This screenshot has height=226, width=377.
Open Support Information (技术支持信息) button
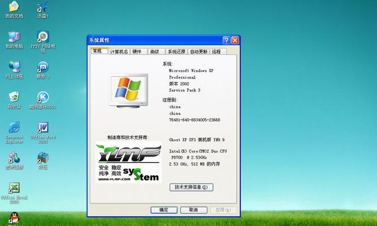pos(192,187)
